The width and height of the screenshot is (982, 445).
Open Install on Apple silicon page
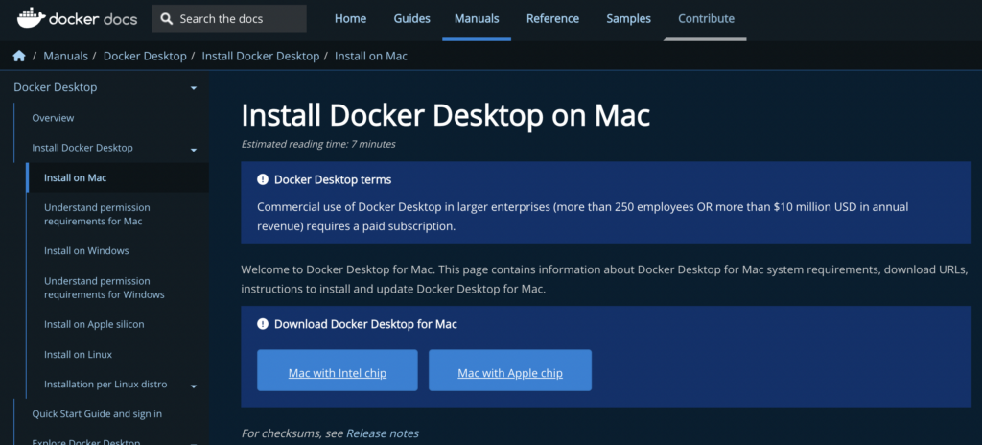click(x=94, y=325)
